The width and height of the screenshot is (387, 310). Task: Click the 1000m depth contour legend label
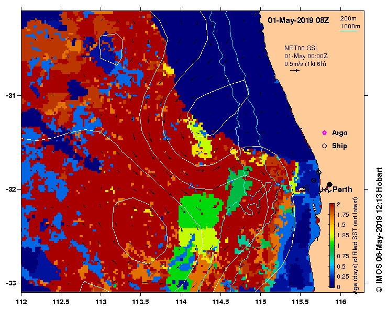click(350, 26)
